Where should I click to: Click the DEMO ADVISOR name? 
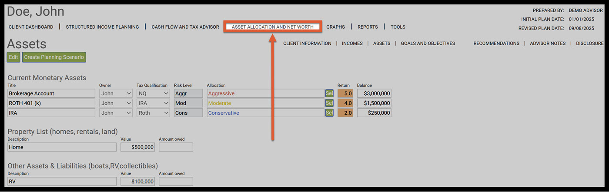[x=586, y=10]
